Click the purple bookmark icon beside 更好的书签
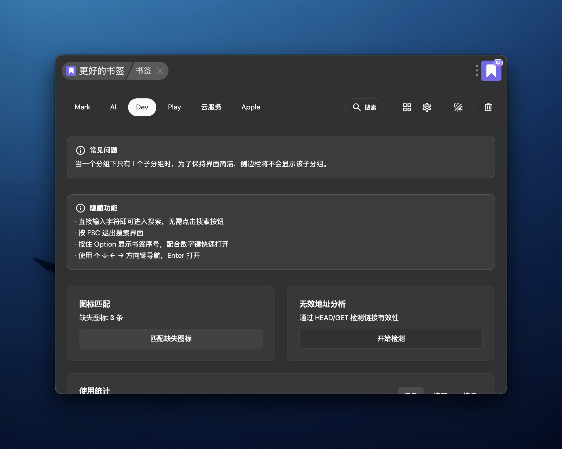This screenshot has width=562, height=449. (x=71, y=71)
